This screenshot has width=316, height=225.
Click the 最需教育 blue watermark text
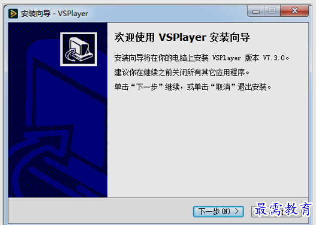[x=283, y=209]
